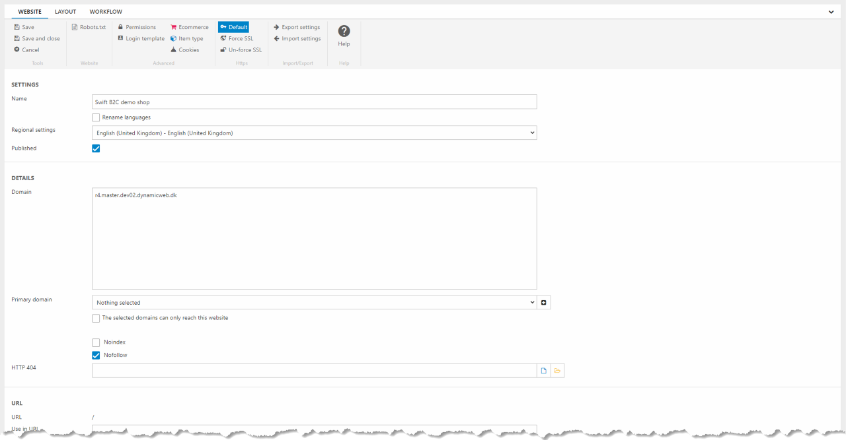Enable the Rename languages checkbox
This screenshot has height=440, width=846.
96,117
